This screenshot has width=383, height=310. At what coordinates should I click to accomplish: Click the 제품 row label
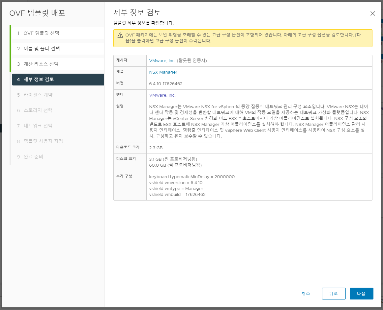click(x=120, y=72)
